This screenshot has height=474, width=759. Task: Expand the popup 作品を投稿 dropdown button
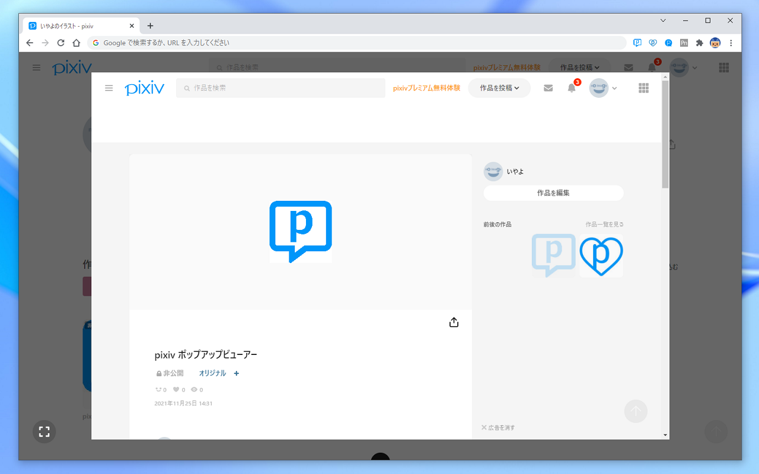tap(499, 88)
